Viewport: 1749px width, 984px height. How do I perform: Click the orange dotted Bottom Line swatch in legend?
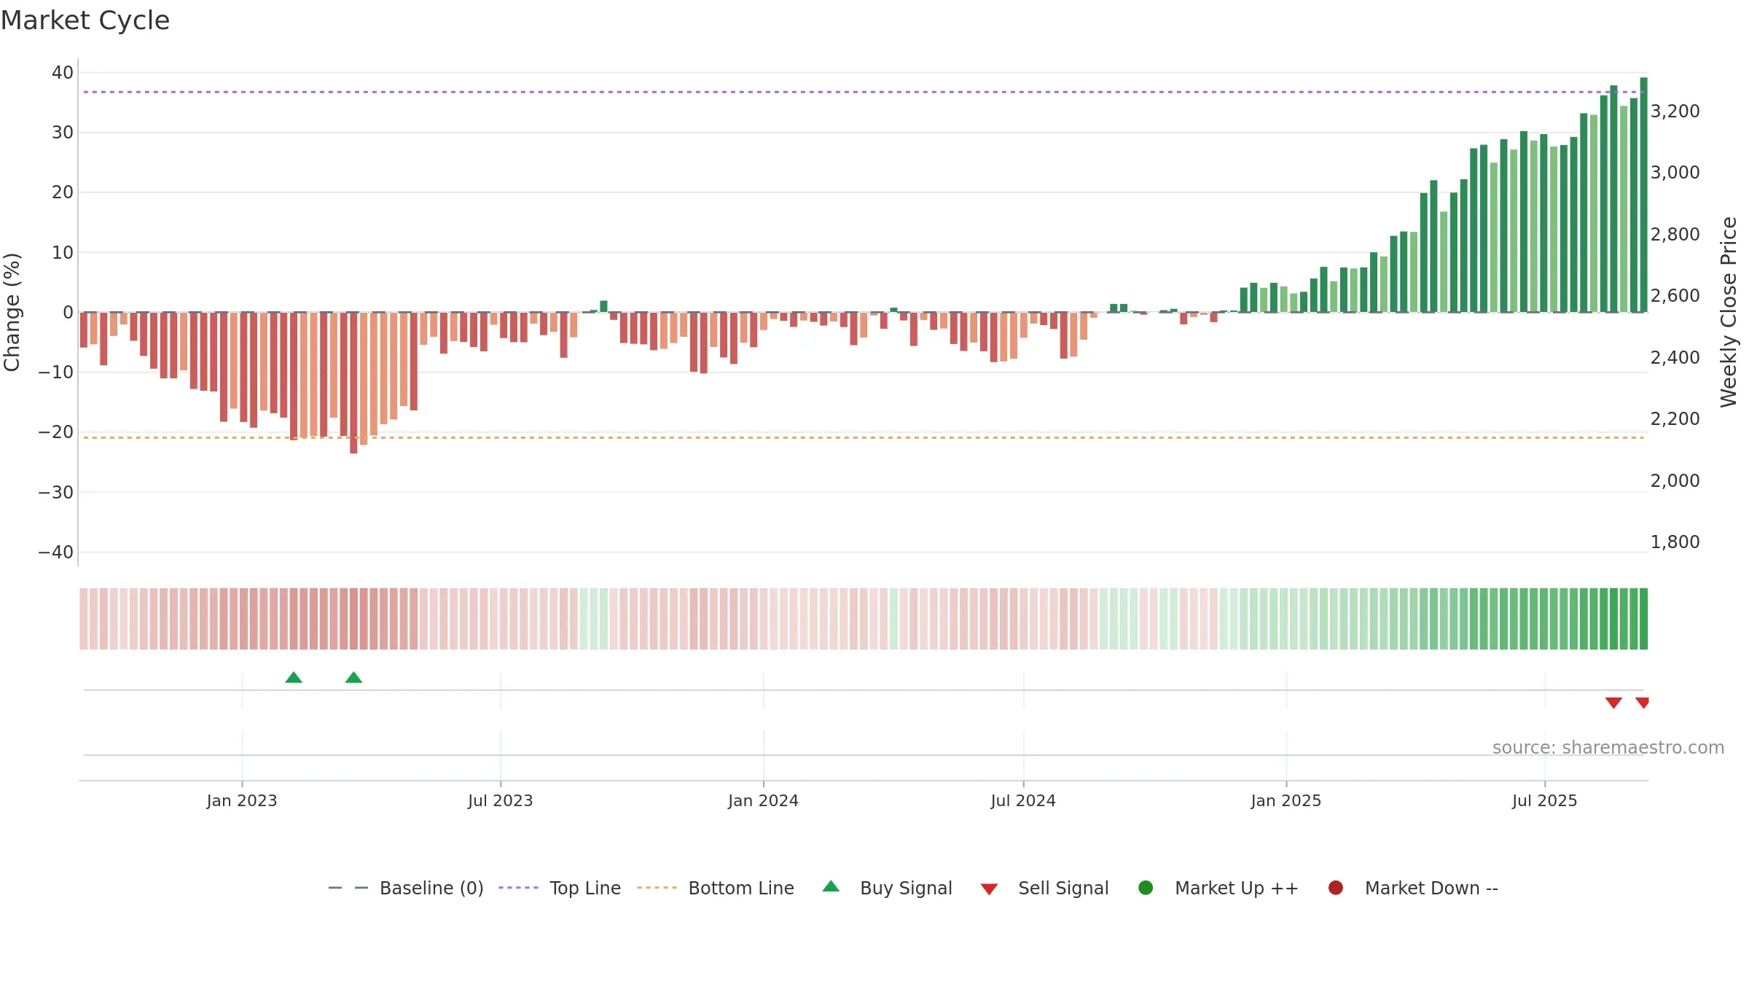(x=657, y=888)
